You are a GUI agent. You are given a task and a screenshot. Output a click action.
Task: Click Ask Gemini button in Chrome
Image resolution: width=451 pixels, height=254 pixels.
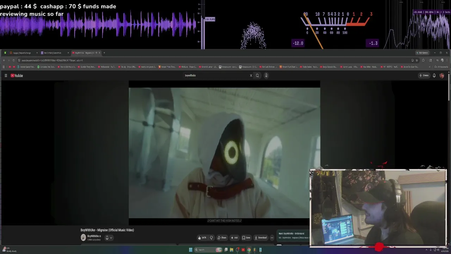coord(422,53)
